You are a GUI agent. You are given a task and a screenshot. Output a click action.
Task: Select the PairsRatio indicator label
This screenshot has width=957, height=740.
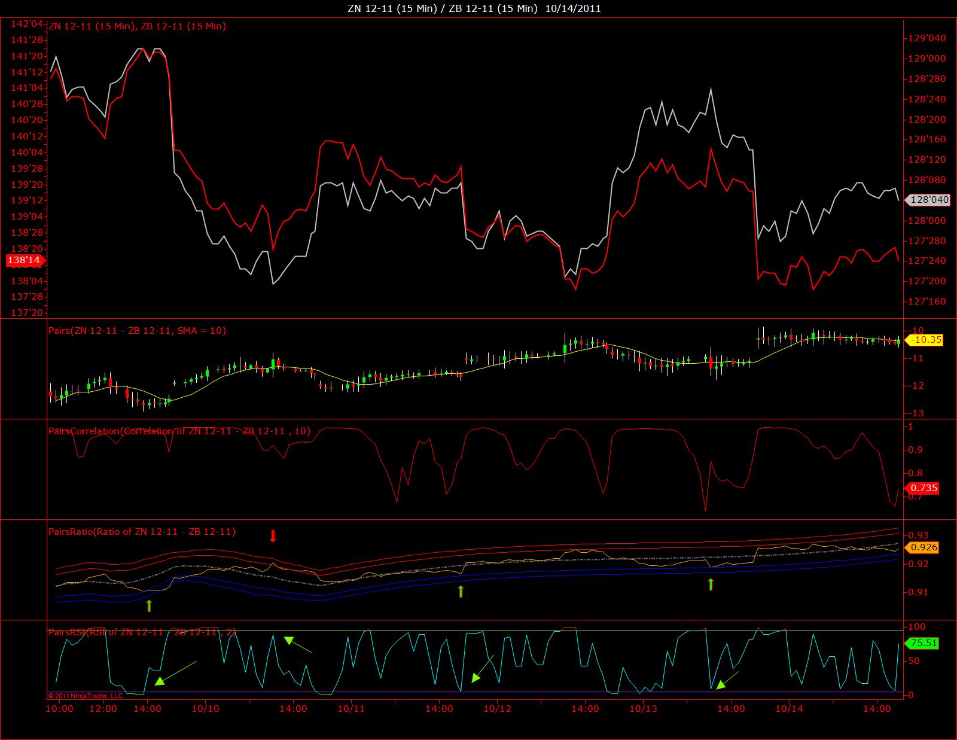pyautogui.click(x=142, y=531)
